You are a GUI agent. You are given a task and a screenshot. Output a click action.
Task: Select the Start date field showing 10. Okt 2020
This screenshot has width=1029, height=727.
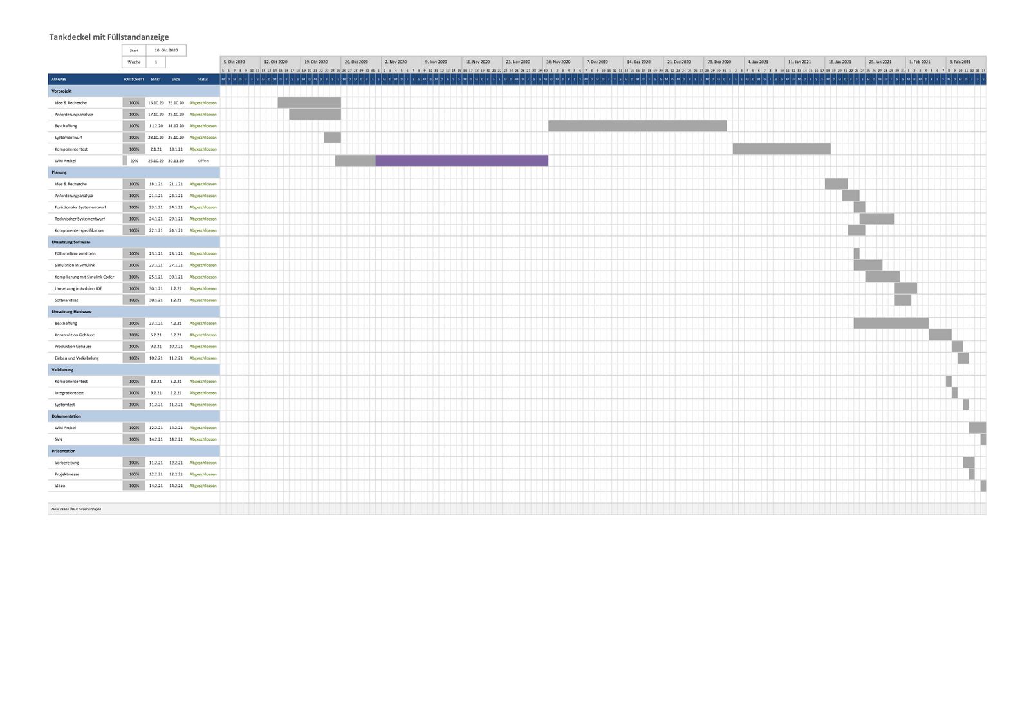[x=166, y=50]
